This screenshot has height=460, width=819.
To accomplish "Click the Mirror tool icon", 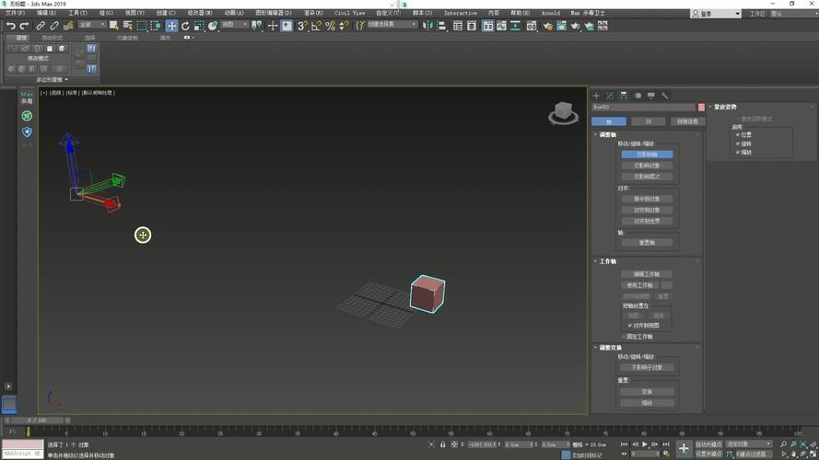I will (427, 26).
